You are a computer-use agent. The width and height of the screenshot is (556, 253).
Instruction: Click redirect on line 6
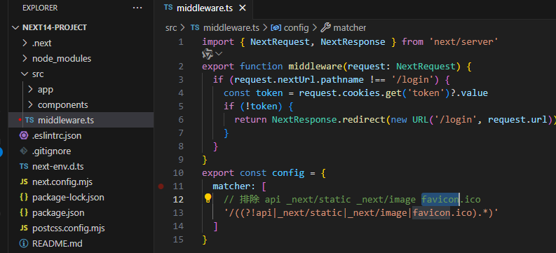coord(364,119)
